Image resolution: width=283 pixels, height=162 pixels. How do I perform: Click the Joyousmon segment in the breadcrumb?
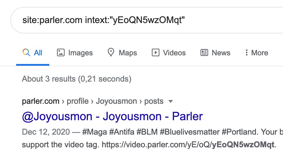point(116,101)
